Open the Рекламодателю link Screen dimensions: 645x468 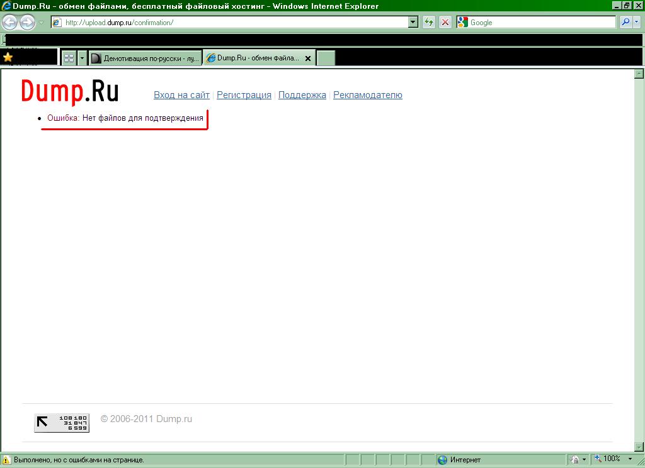click(368, 95)
